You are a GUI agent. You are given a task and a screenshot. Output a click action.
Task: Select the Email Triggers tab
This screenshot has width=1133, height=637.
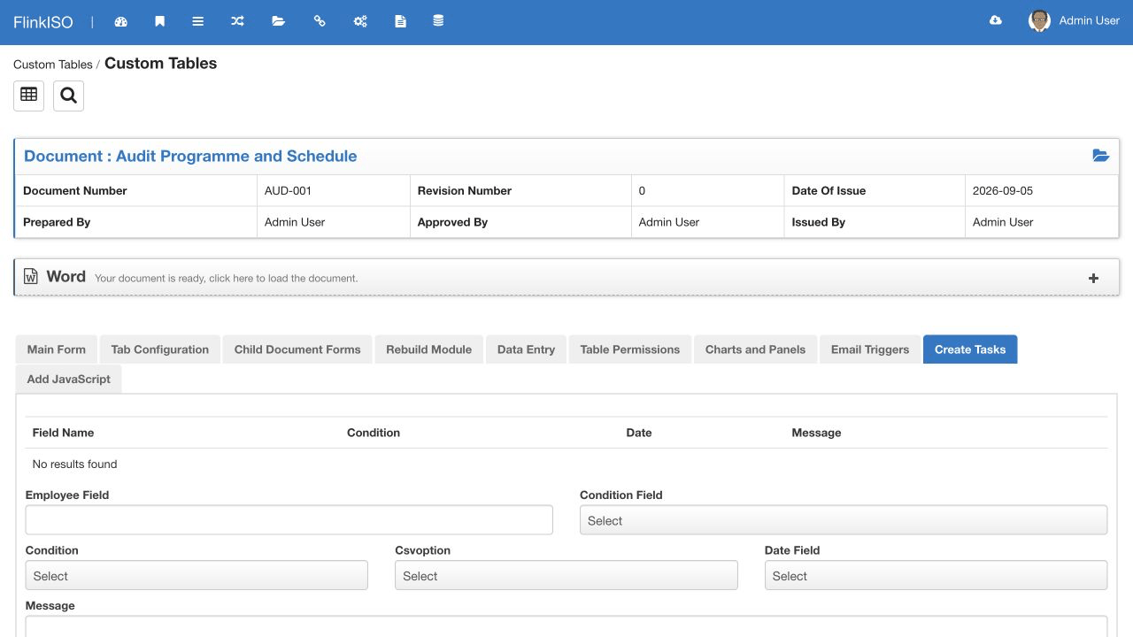coord(870,349)
